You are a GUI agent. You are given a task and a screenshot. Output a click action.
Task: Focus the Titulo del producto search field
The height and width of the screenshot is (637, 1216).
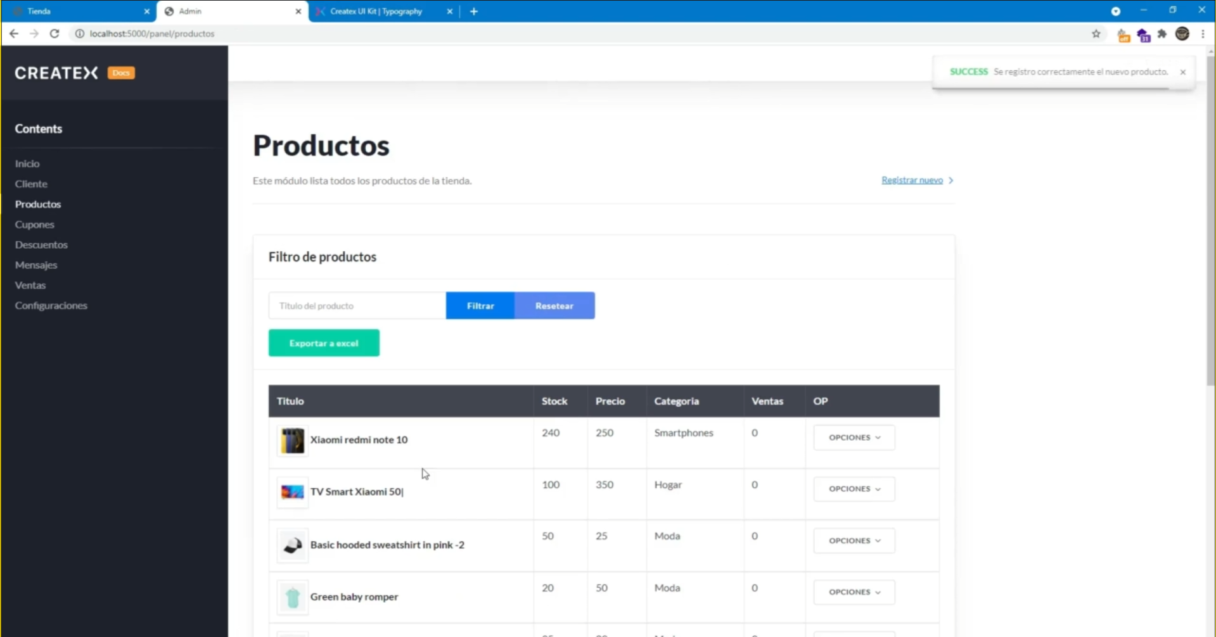pos(357,306)
